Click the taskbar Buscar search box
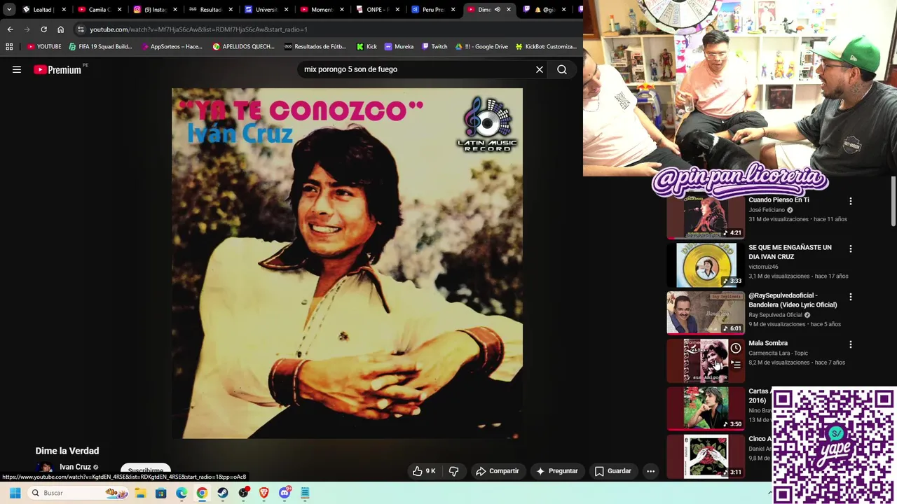Viewport: 897px width, 504px height. [x=79, y=493]
